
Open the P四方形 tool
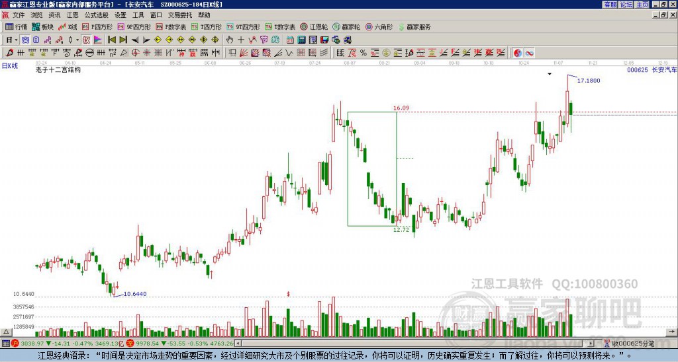(97, 26)
